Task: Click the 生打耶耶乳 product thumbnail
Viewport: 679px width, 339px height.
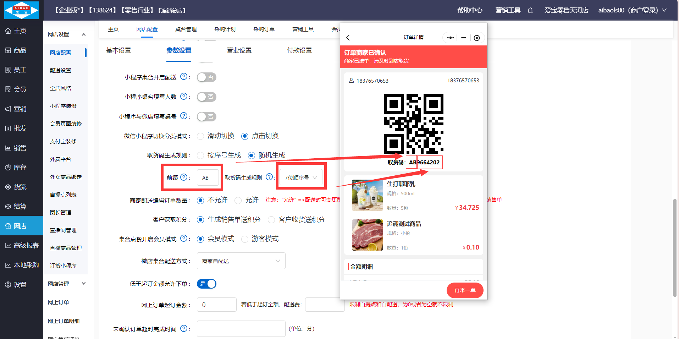Action: coord(368,195)
